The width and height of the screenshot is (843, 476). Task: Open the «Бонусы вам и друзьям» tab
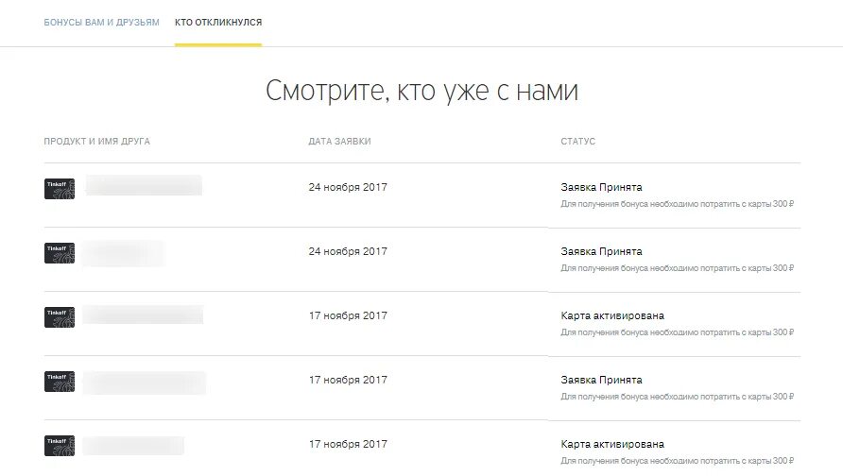point(102,22)
